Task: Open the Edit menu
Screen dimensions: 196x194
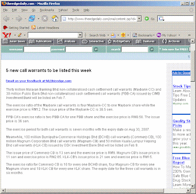Action: tap(14, 10)
